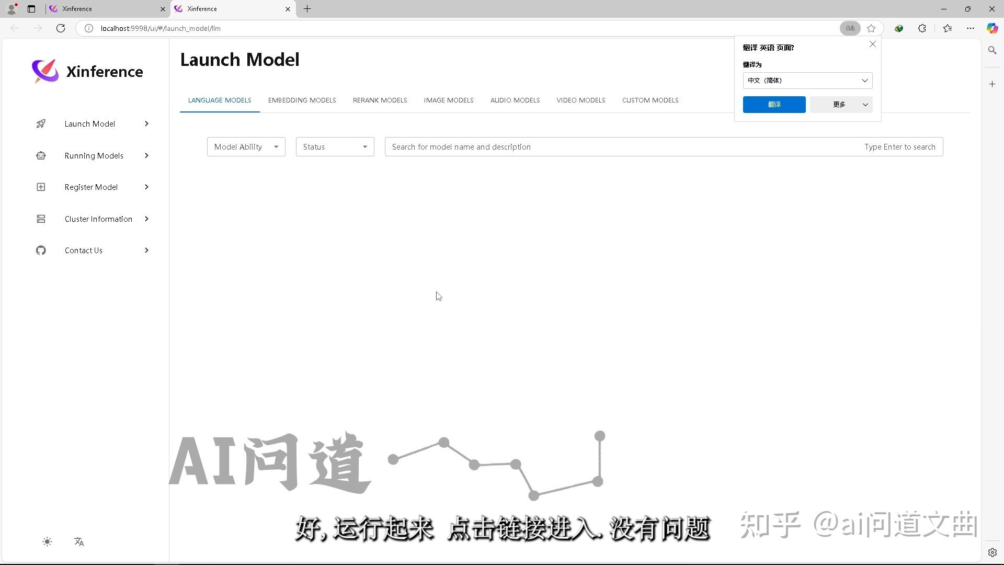Open a new browser tab
The height and width of the screenshot is (565, 1004).
(307, 9)
